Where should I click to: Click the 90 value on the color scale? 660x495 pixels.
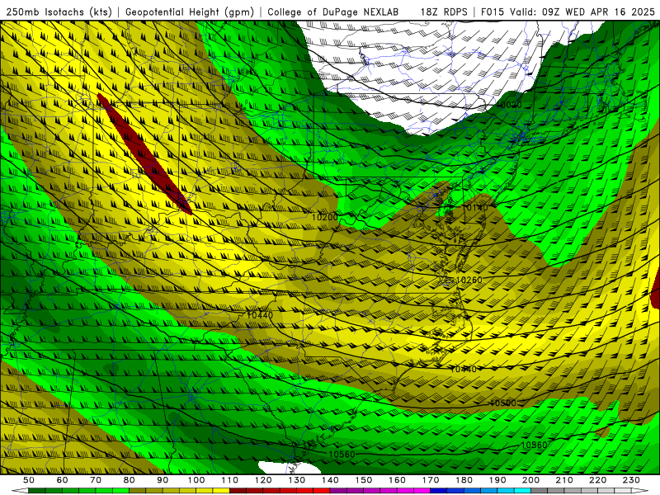point(163,480)
